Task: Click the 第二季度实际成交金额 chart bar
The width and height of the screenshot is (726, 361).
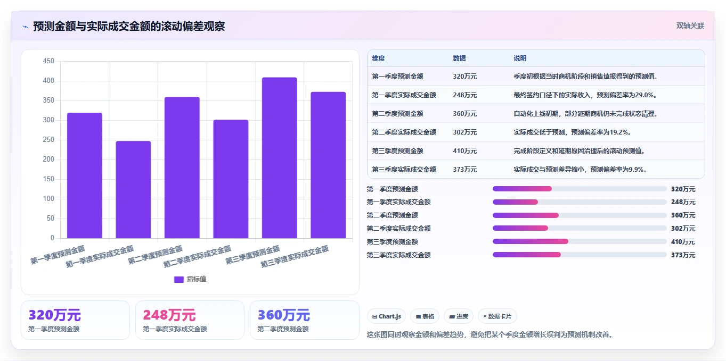Action: [x=231, y=179]
